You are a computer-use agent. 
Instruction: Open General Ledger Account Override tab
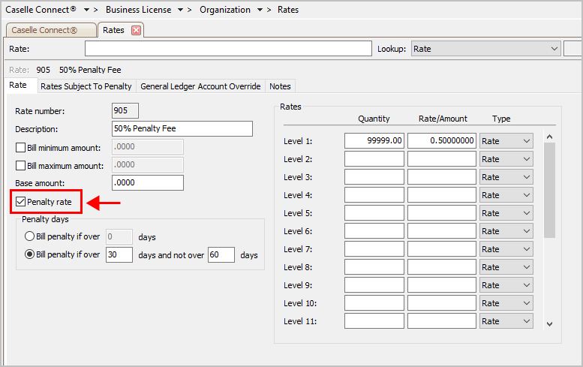tap(200, 86)
